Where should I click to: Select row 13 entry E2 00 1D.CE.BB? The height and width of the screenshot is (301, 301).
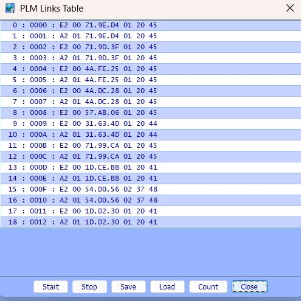[150, 167]
